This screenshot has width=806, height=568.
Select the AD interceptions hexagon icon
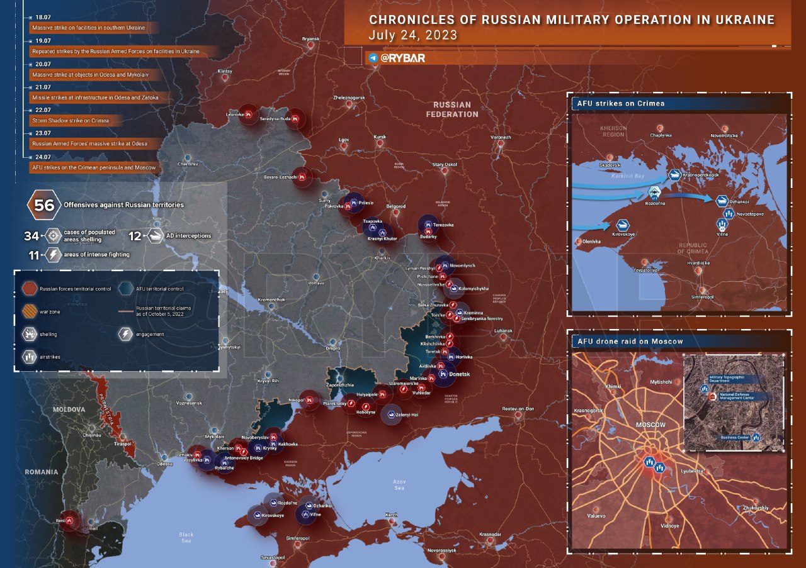[154, 236]
